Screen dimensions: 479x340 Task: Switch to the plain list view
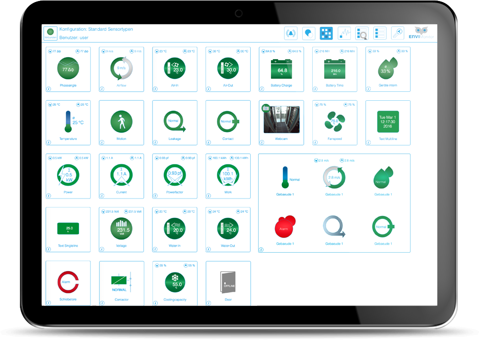click(x=380, y=33)
